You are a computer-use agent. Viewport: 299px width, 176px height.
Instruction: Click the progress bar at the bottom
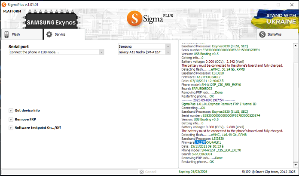[70, 172]
